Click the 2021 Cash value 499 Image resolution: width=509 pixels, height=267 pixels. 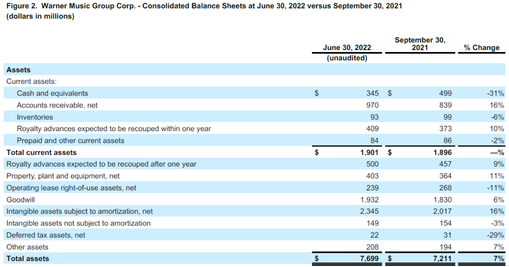click(445, 93)
